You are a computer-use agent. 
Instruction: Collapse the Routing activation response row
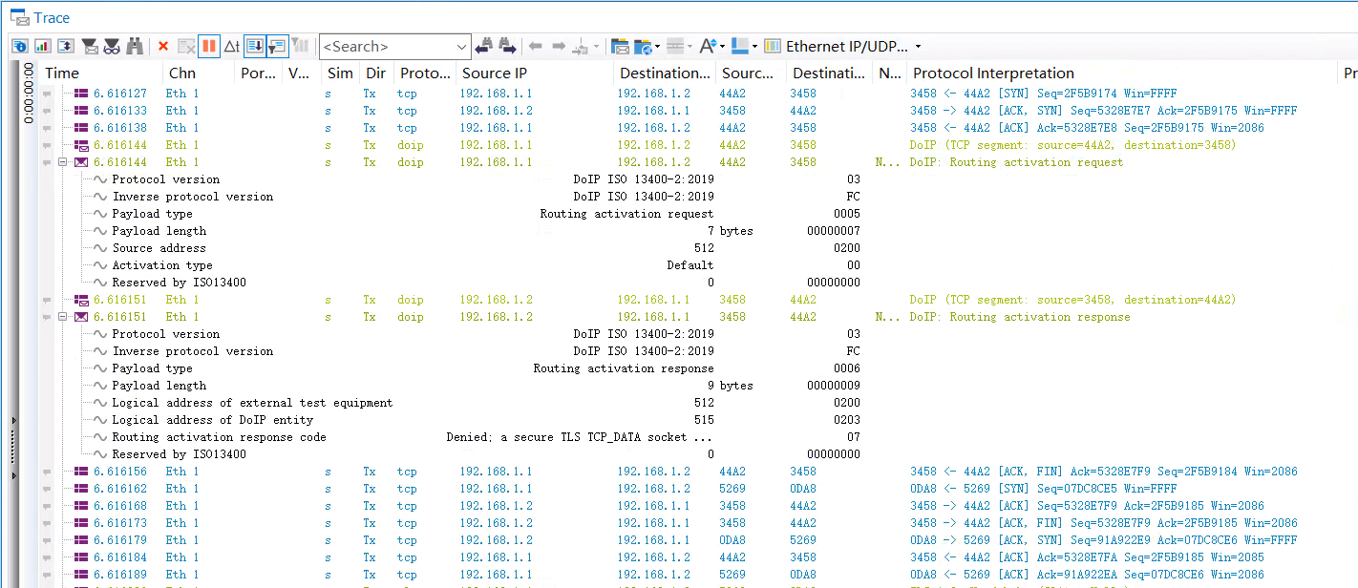(63, 317)
